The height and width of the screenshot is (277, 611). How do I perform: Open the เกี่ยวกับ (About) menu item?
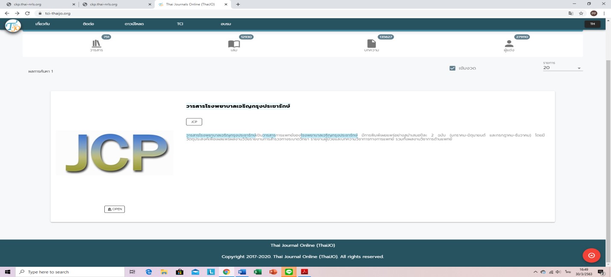[x=43, y=24]
